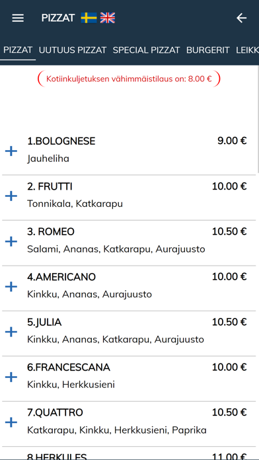Add 1.Bolognese pizza with plus icon
Image resolution: width=259 pixels, height=460 pixels.
[x=11, y=151]
